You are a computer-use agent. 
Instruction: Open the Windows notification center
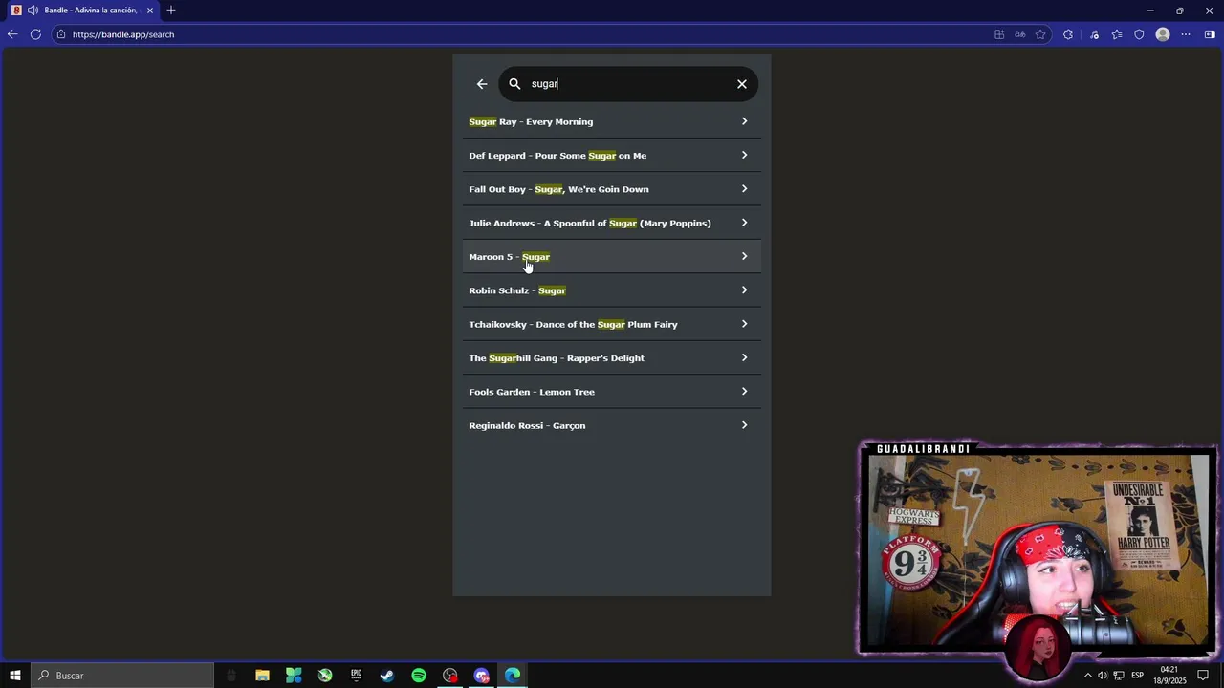coord(1203,676)
